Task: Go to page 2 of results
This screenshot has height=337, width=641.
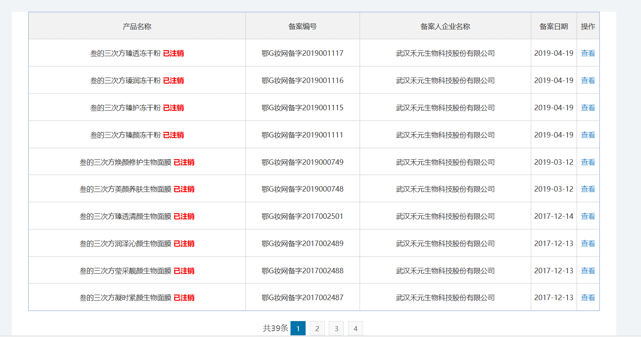Action: 317,328
